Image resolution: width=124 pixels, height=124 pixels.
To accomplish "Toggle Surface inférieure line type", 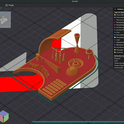I will (x=119, y=30).
